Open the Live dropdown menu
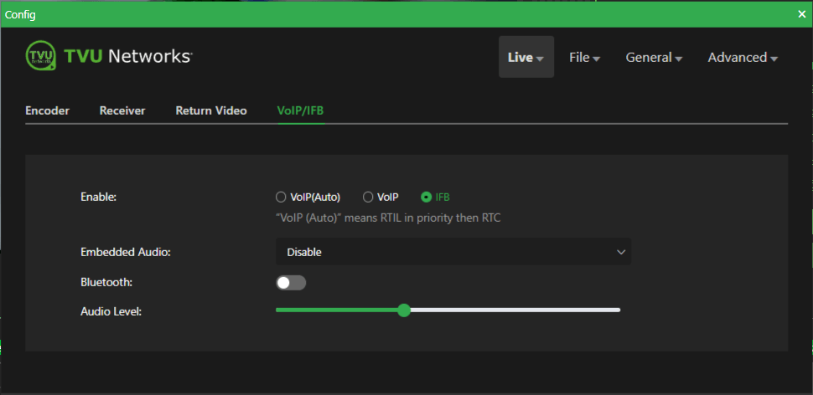The height and width of the screenshot is (395, 813). (526, 57)
